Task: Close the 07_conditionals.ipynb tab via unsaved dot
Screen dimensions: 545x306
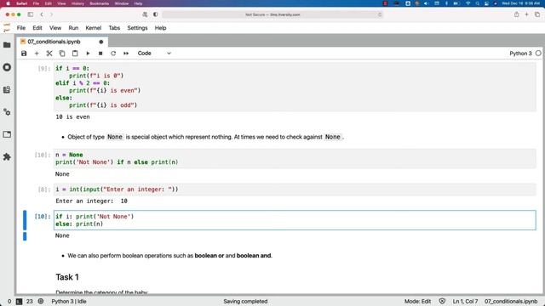Action: tap(101, 42)
